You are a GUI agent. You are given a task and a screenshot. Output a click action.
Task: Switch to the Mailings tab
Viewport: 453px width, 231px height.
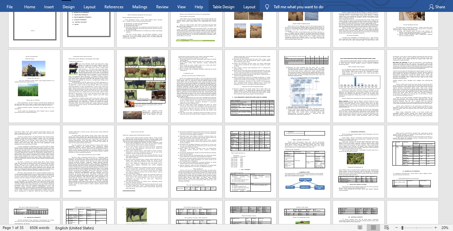pos(140,7)
